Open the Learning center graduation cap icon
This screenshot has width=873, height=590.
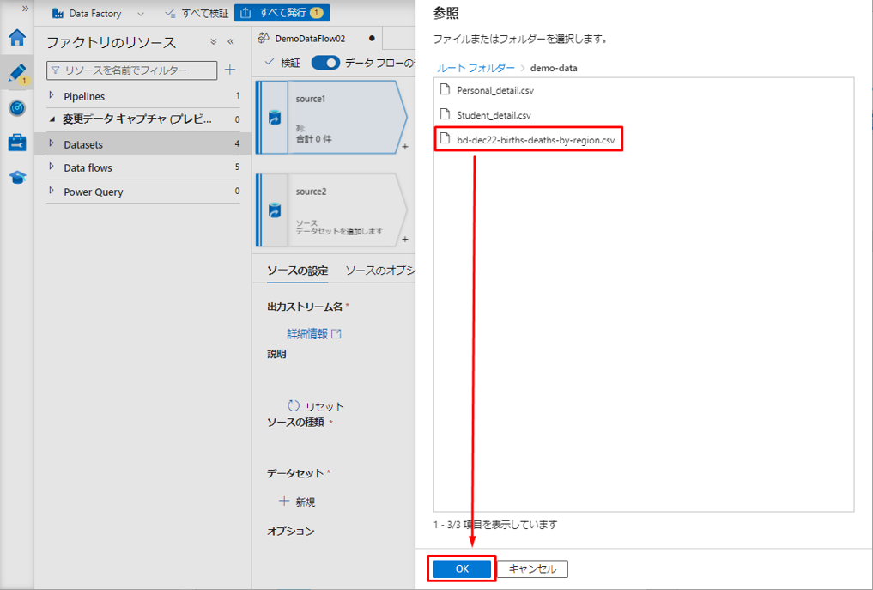pyautogui.click(x=17, y=177)
